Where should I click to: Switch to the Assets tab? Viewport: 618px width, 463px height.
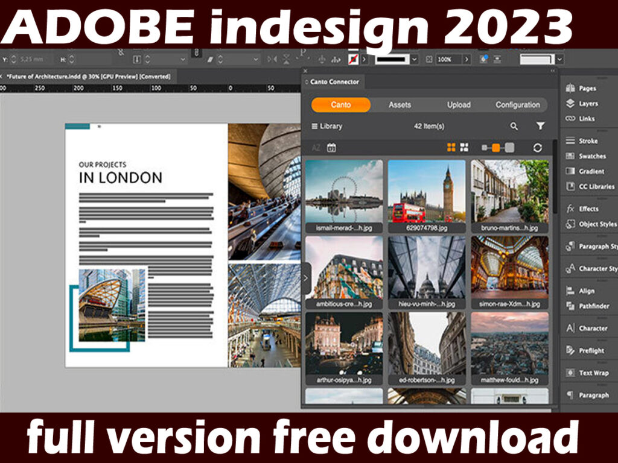pyautogui.click(x=400, y=105)
